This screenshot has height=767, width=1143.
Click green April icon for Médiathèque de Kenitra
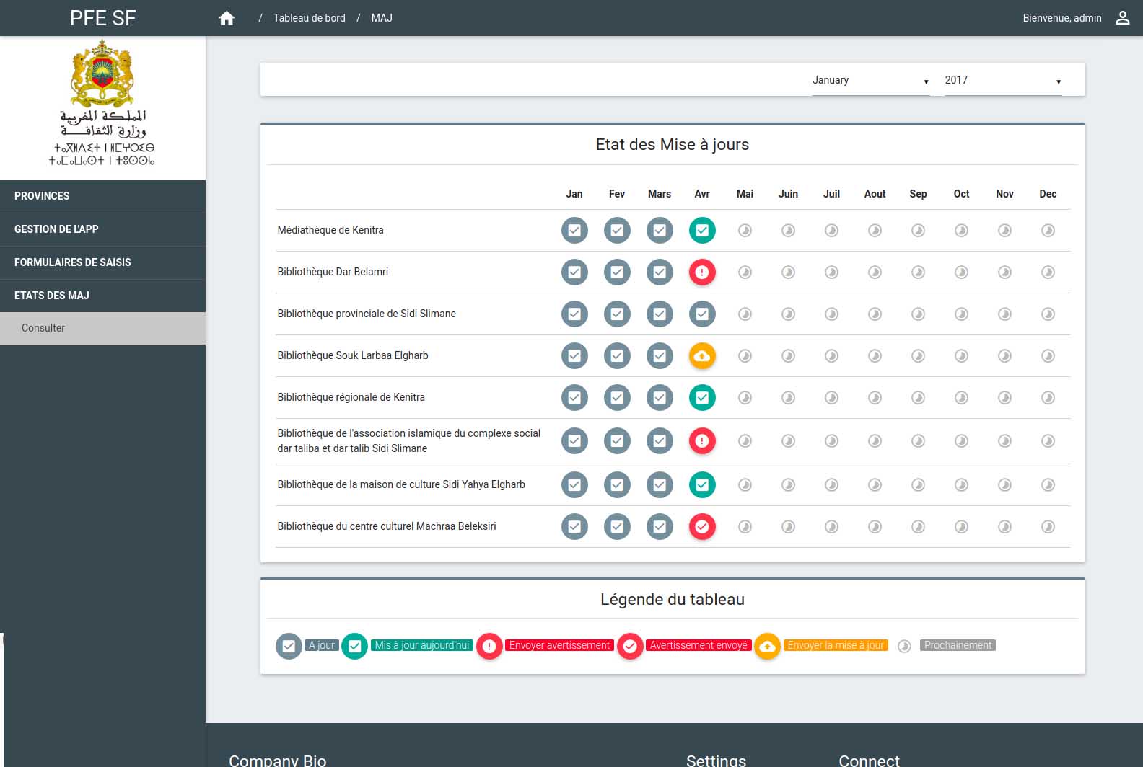tap(702, 231)
